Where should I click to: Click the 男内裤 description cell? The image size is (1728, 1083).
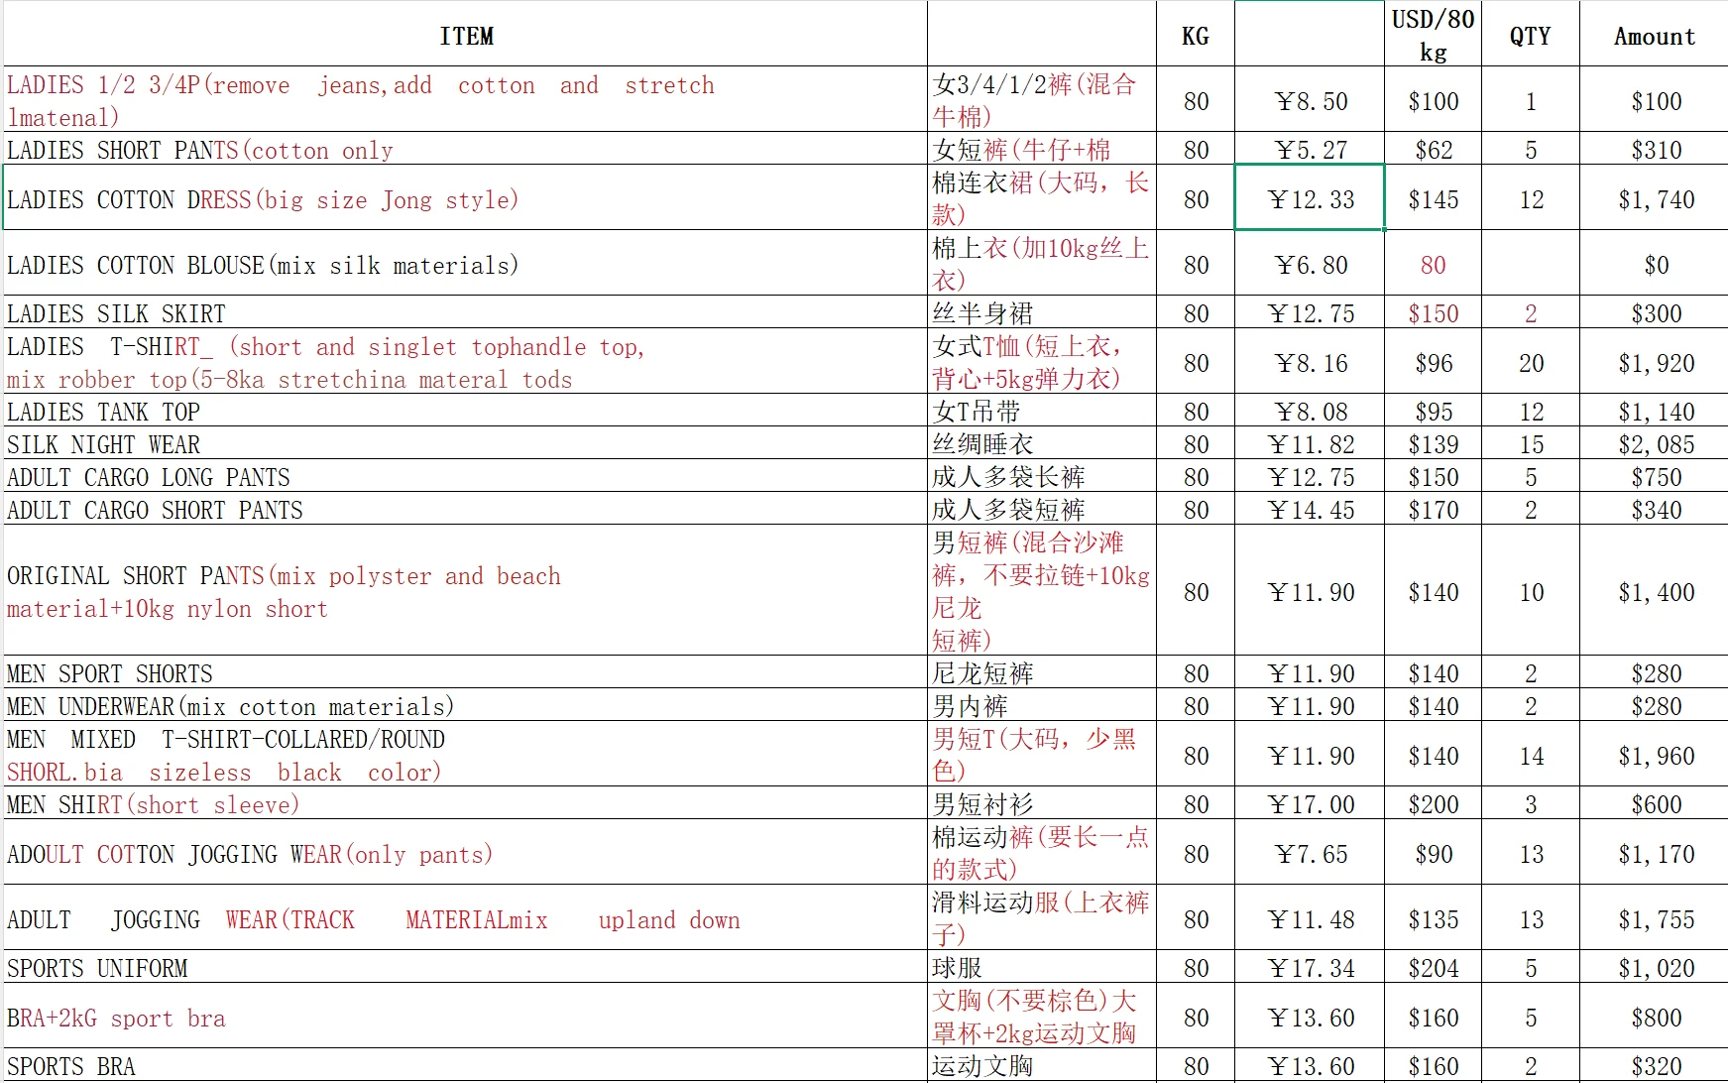(1041, 705)
